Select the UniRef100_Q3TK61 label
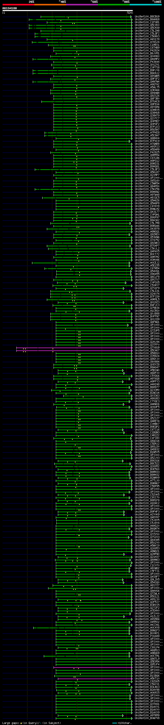 tap(147, 704)
